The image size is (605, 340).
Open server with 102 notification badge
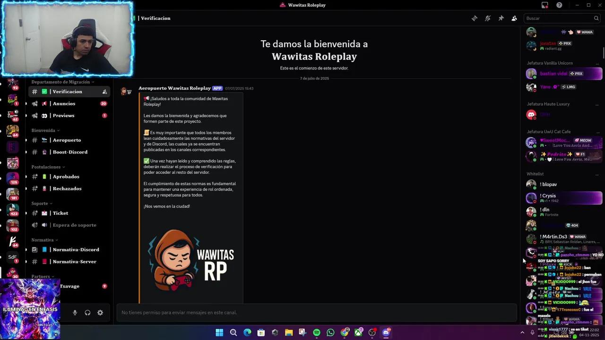(x=13, y=226)
